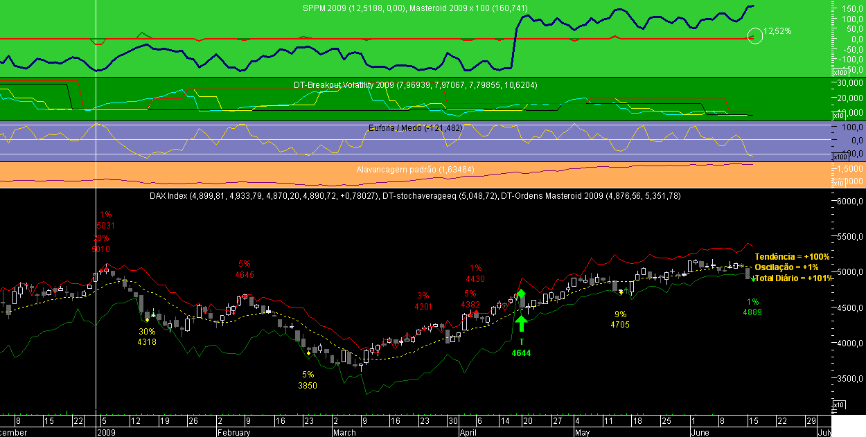866x437 pixels.
Task: Click the 38% 5010 red order label
Action: tap(101, 243)
